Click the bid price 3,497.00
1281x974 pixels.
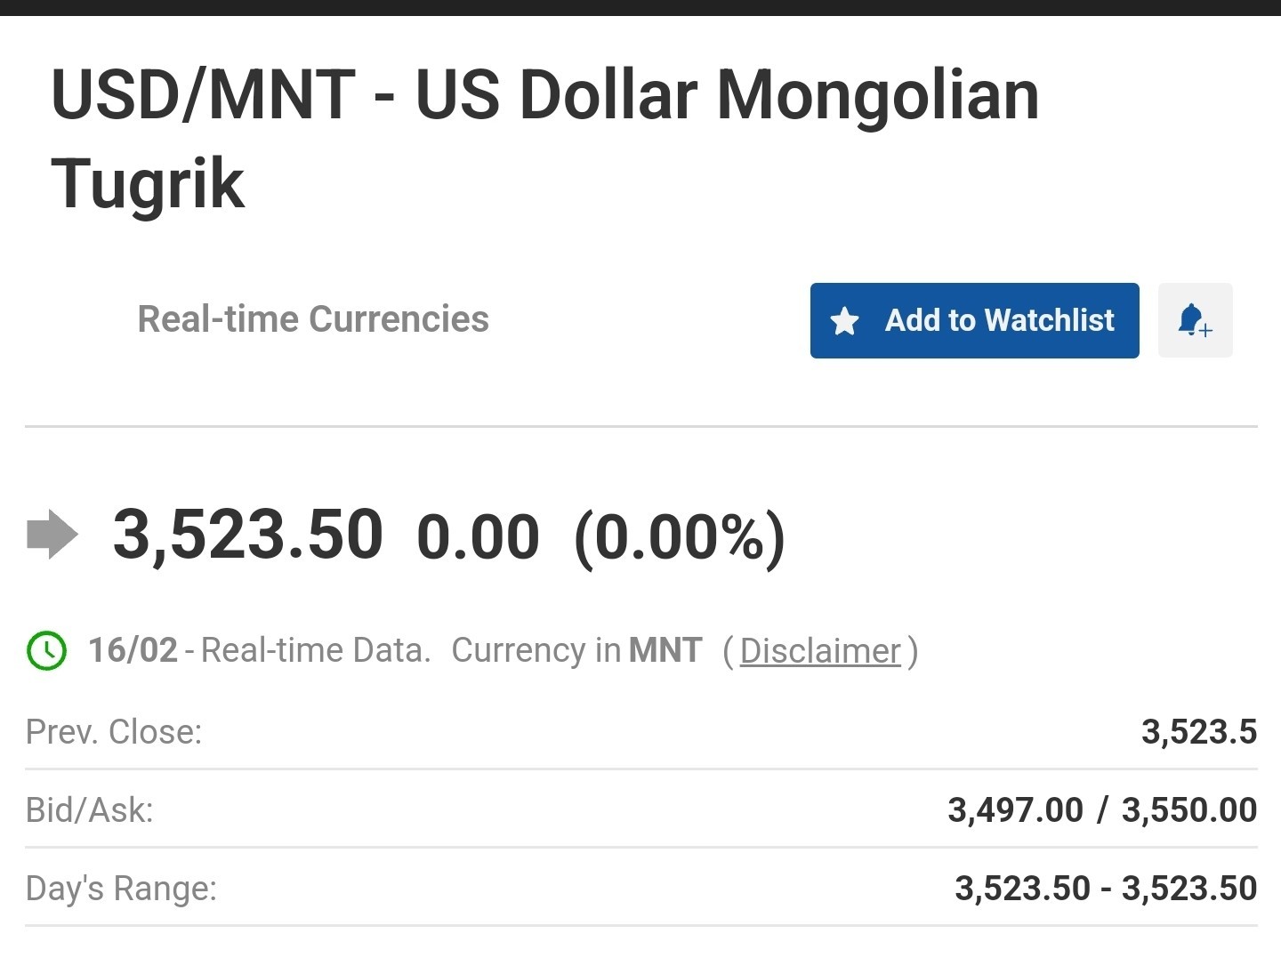(x=1015, y=810)
